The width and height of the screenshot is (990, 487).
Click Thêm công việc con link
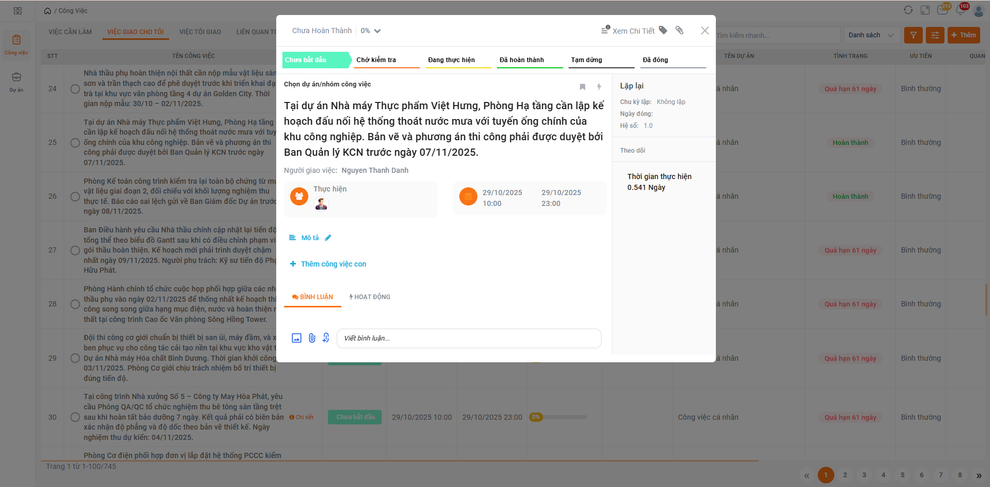333,264
